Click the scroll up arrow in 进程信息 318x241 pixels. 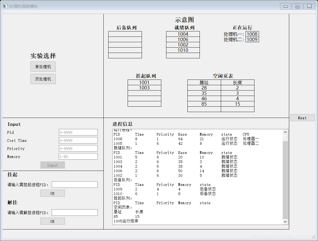tap(285, 132)
